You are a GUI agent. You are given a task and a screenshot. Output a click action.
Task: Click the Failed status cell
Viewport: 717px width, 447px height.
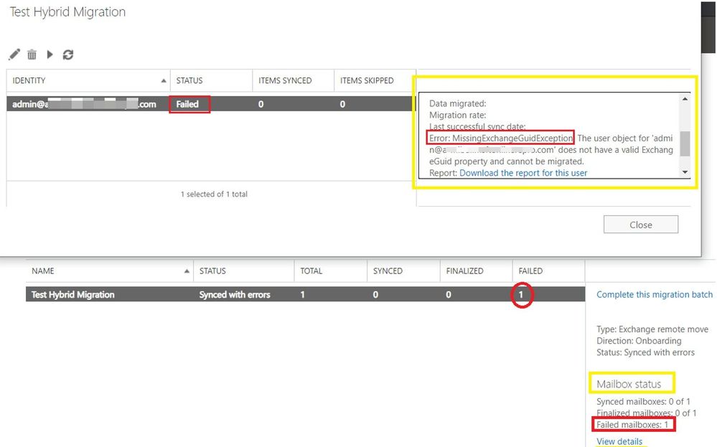click(188, 104)
